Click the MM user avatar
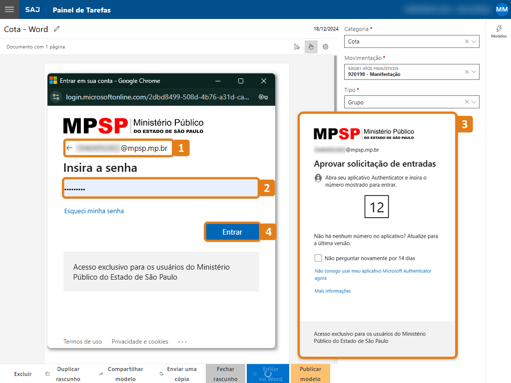Viewport: 511px width, 383px height. pyautogui.click(x=501, y=9)
